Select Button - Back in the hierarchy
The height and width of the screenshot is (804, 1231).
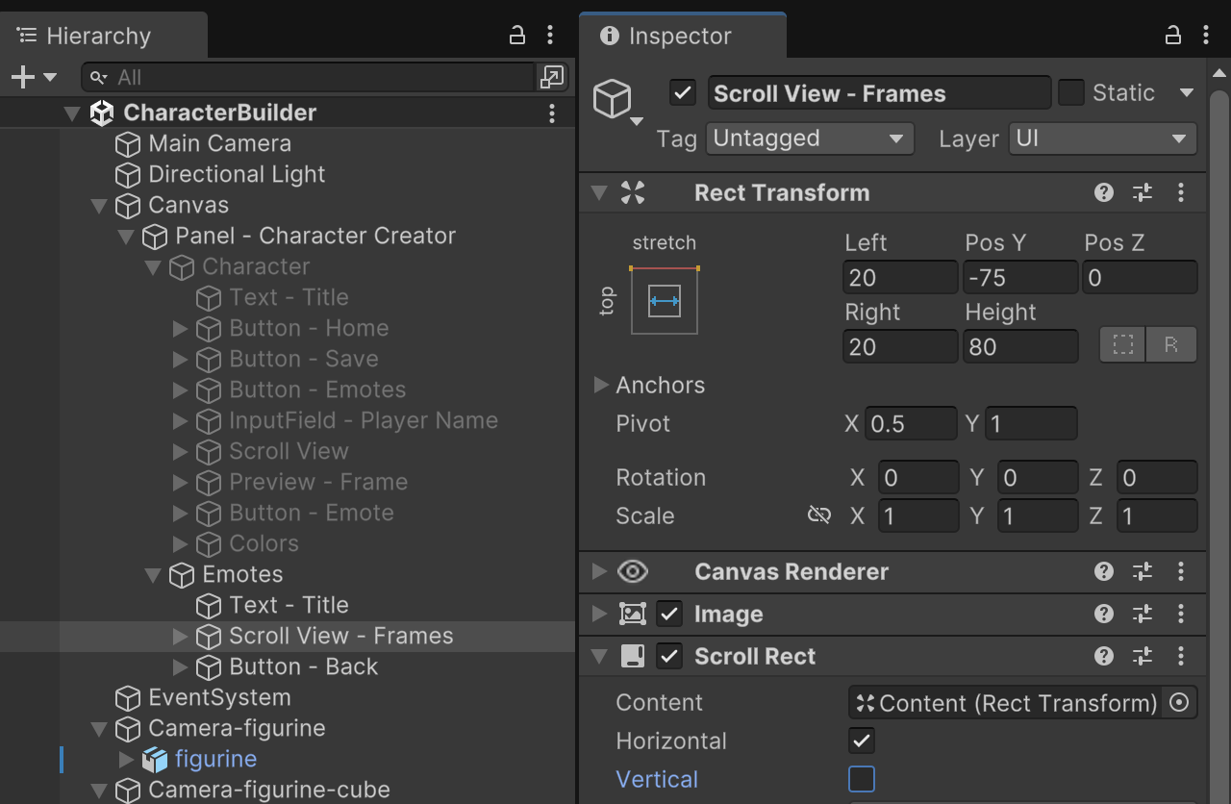point(303,666)
